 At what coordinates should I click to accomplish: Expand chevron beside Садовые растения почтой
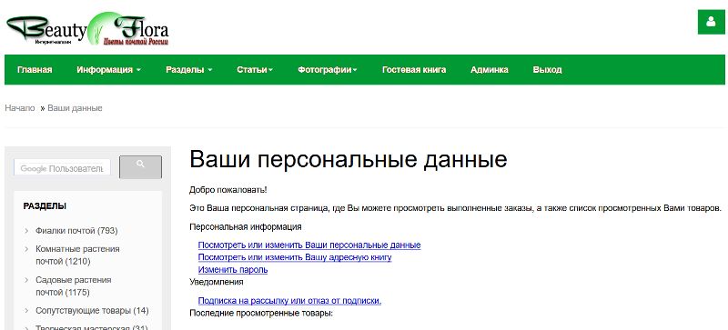pyautogui.click(x=27, y=280)
